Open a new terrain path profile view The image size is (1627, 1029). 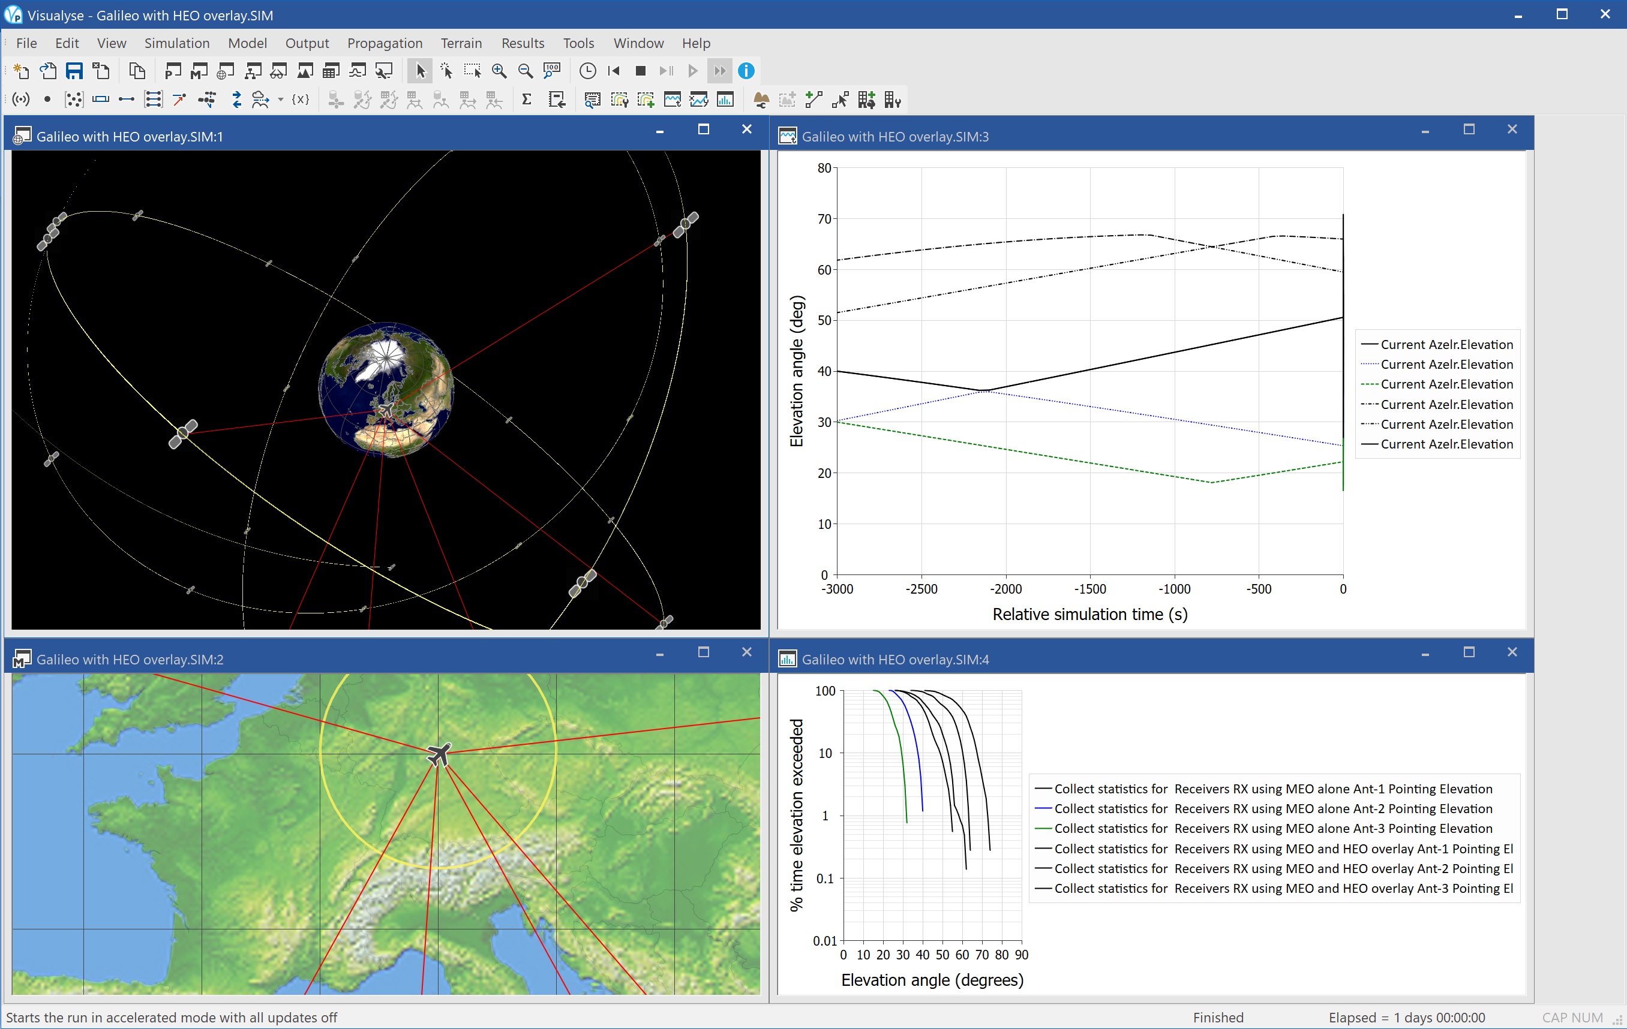click(x=305, y=71)
